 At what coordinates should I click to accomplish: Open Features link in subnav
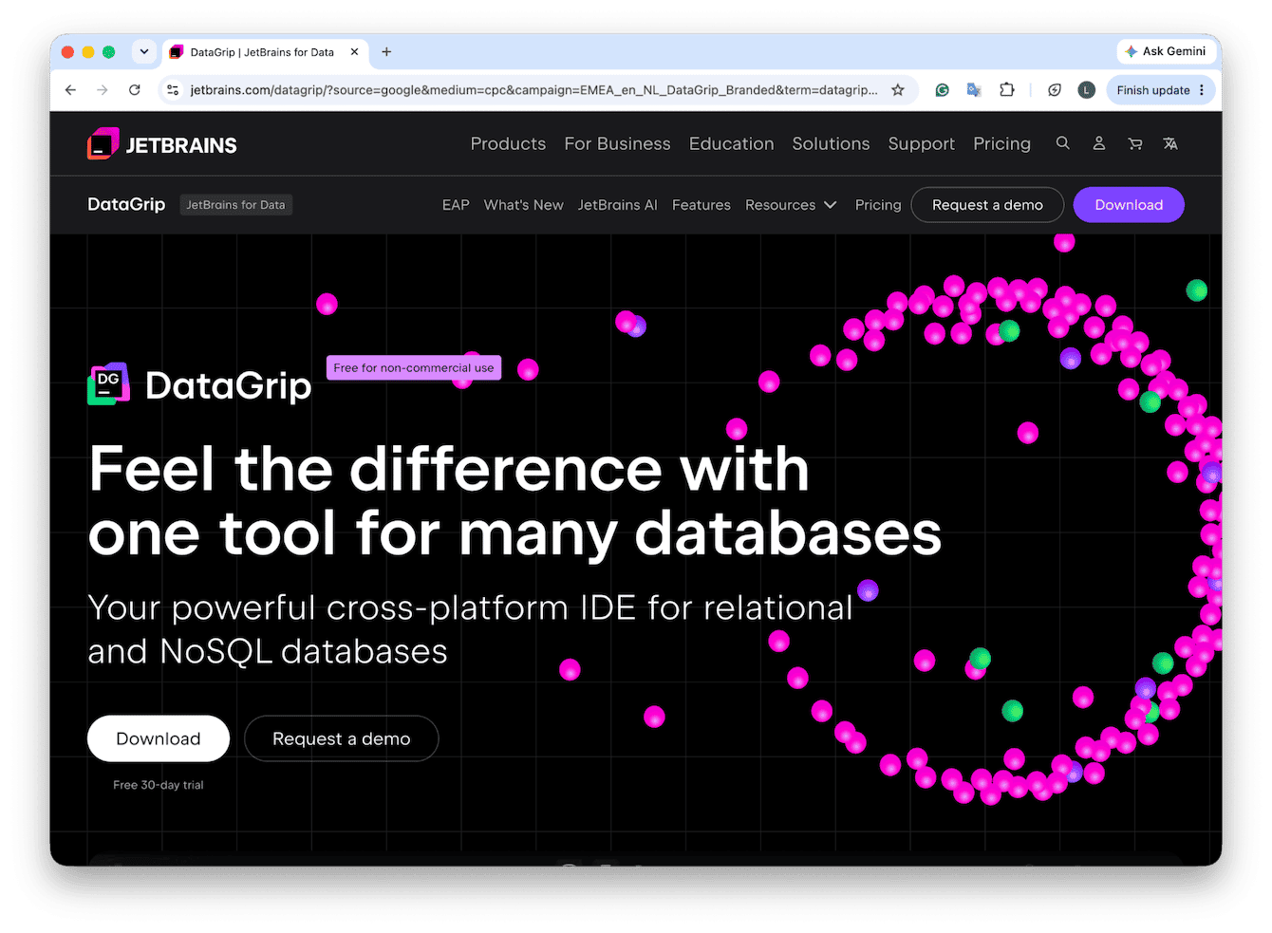click(x=701, y=205)
